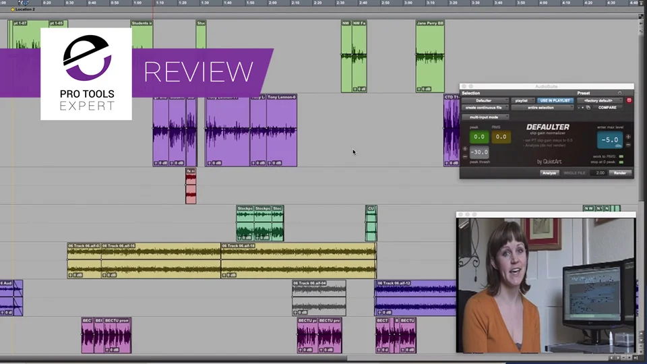Viewport: 647px width, 364px height.
Task: Select the Tony Lennon-0 purple clip
Action: pos(282,130)
